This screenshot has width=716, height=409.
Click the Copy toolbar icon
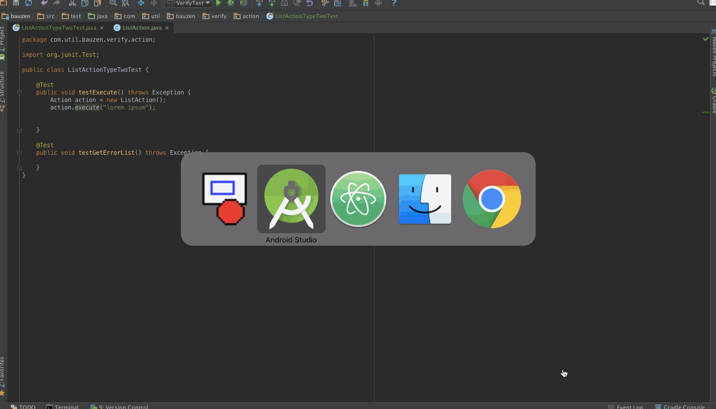[x=85, y=3]
